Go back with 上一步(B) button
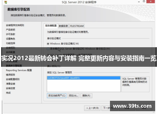Screen dimensions: 158x114 (92, 108)
